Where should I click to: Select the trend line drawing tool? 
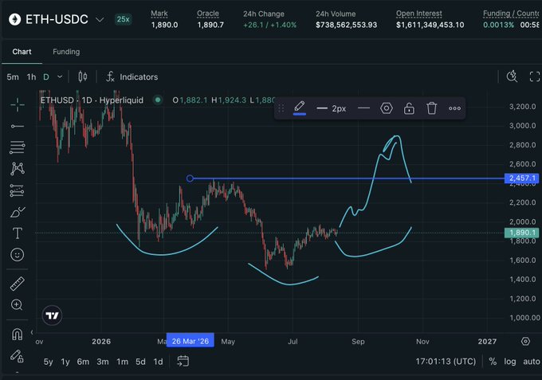(18, 126)
